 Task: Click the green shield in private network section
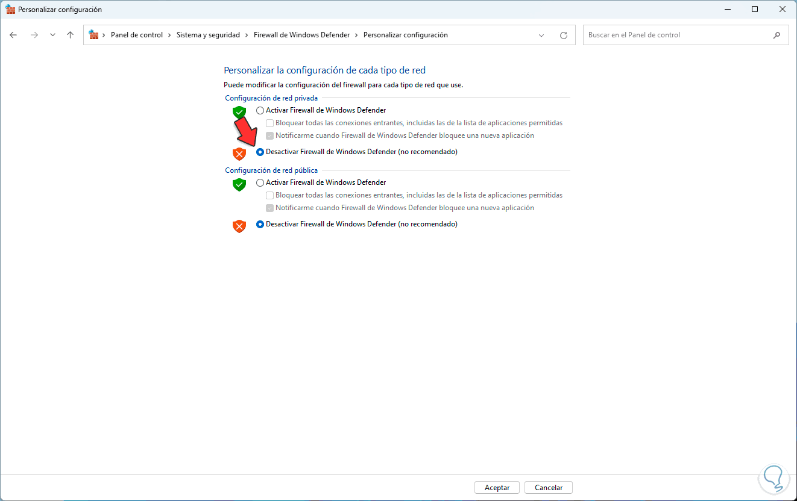(239, 112)
